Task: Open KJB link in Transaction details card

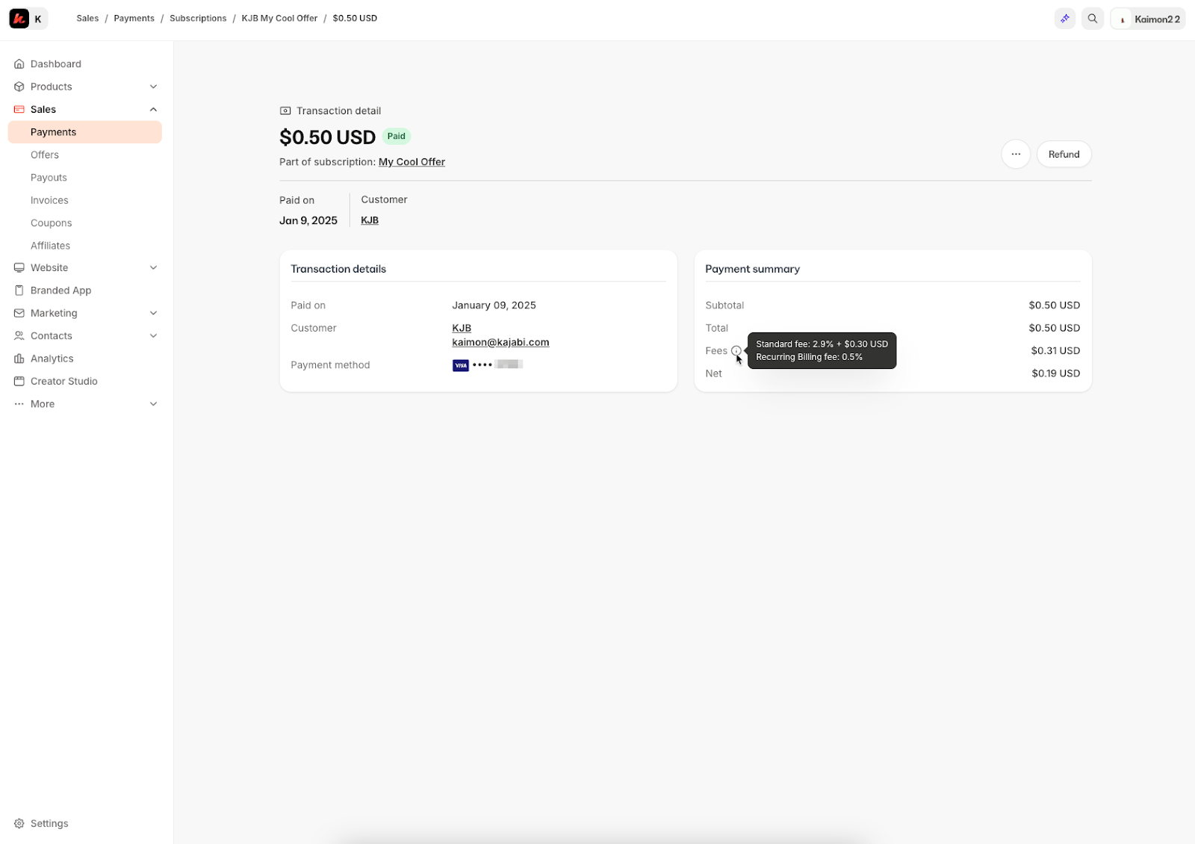Action: 462,328
